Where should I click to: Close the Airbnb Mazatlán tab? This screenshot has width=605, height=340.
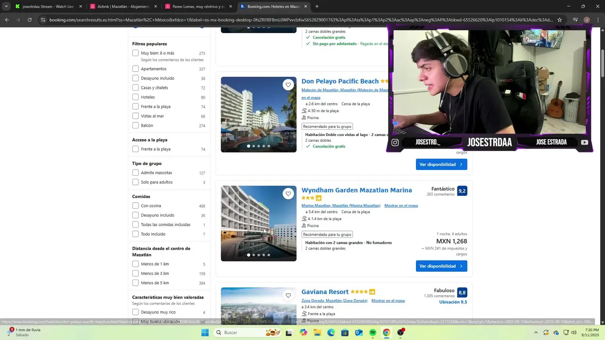[156, 7]
